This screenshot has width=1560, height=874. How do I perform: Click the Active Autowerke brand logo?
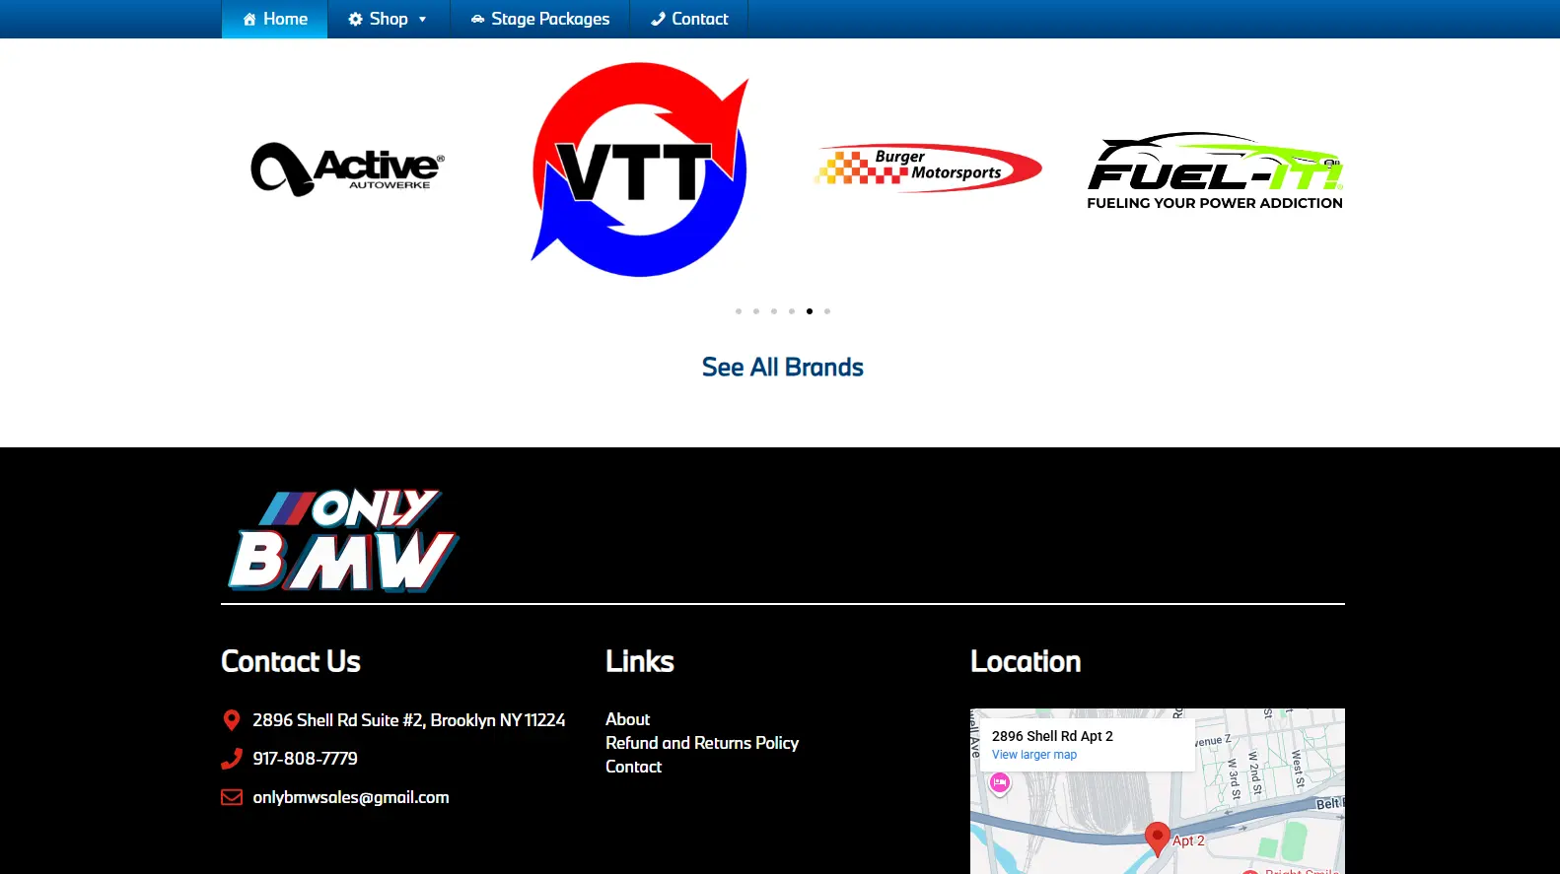click(x=348, y=169)
